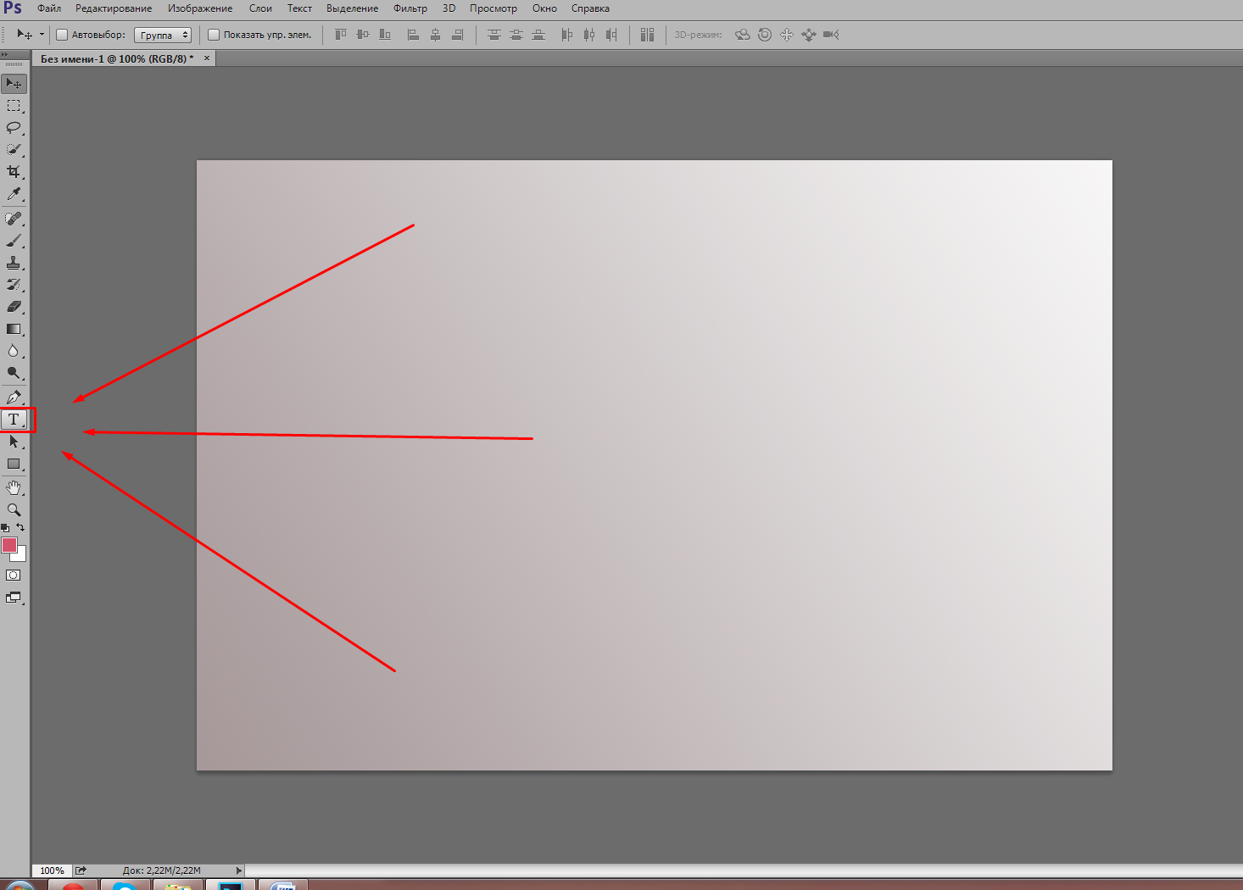Image resolution: width=1243 pixels, height=890 pixels.
Task: Select the Quick Selection tool
Action: point(14,150)
